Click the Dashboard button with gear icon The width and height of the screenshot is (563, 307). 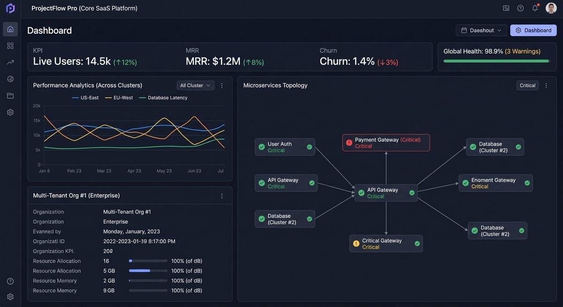coord(533,30)
